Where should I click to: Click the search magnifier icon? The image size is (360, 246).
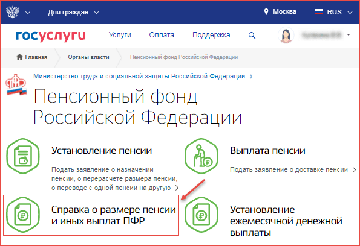(x=252, y=35)
